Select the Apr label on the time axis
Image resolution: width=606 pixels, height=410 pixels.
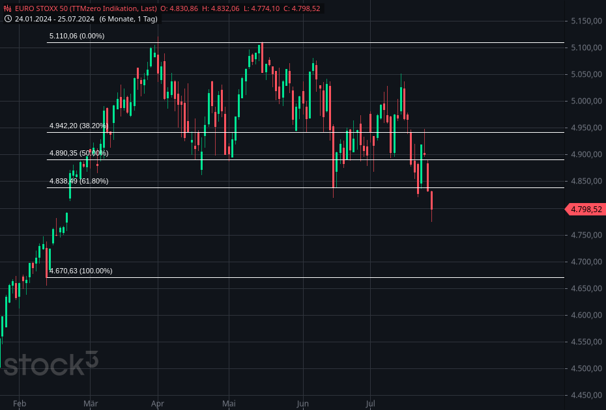pyautogui.click(x=157, y=403)
